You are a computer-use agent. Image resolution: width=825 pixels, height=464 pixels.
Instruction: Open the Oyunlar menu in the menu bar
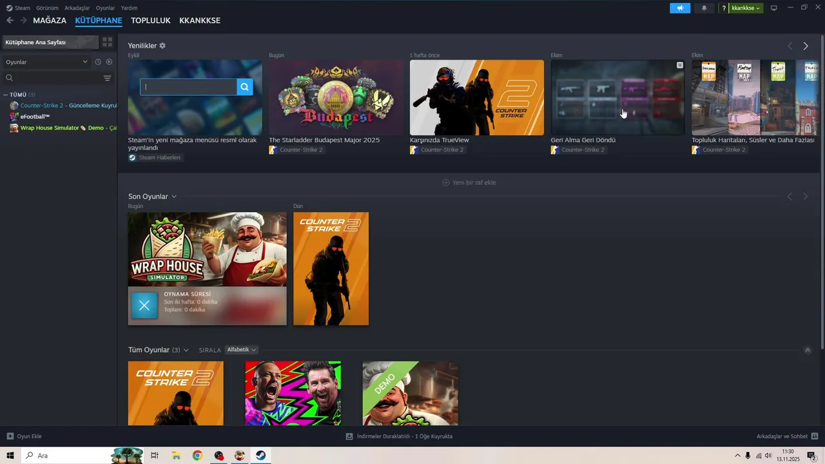tap(106, 8)
